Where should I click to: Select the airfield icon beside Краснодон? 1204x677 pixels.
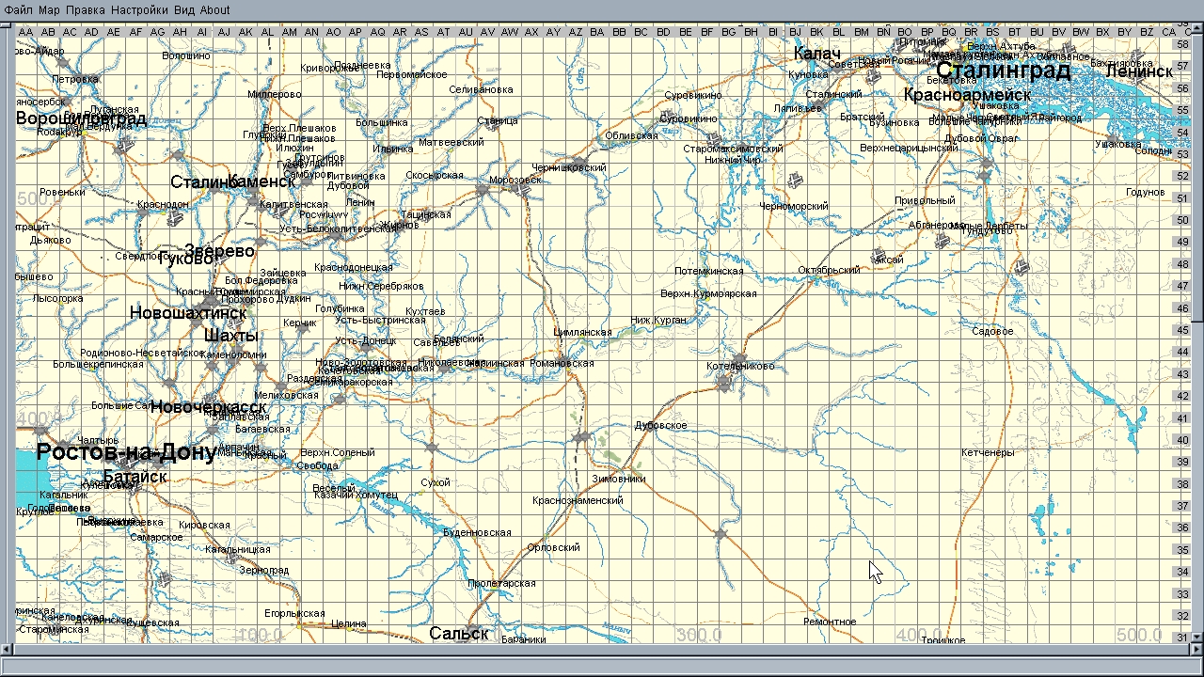coord(176,219)
